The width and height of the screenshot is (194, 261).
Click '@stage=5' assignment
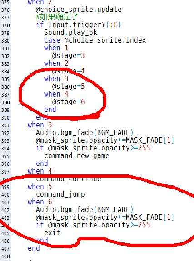[68, 87]
